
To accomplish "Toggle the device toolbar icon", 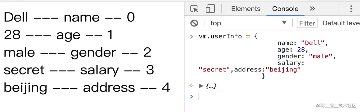I will point(210,9).
